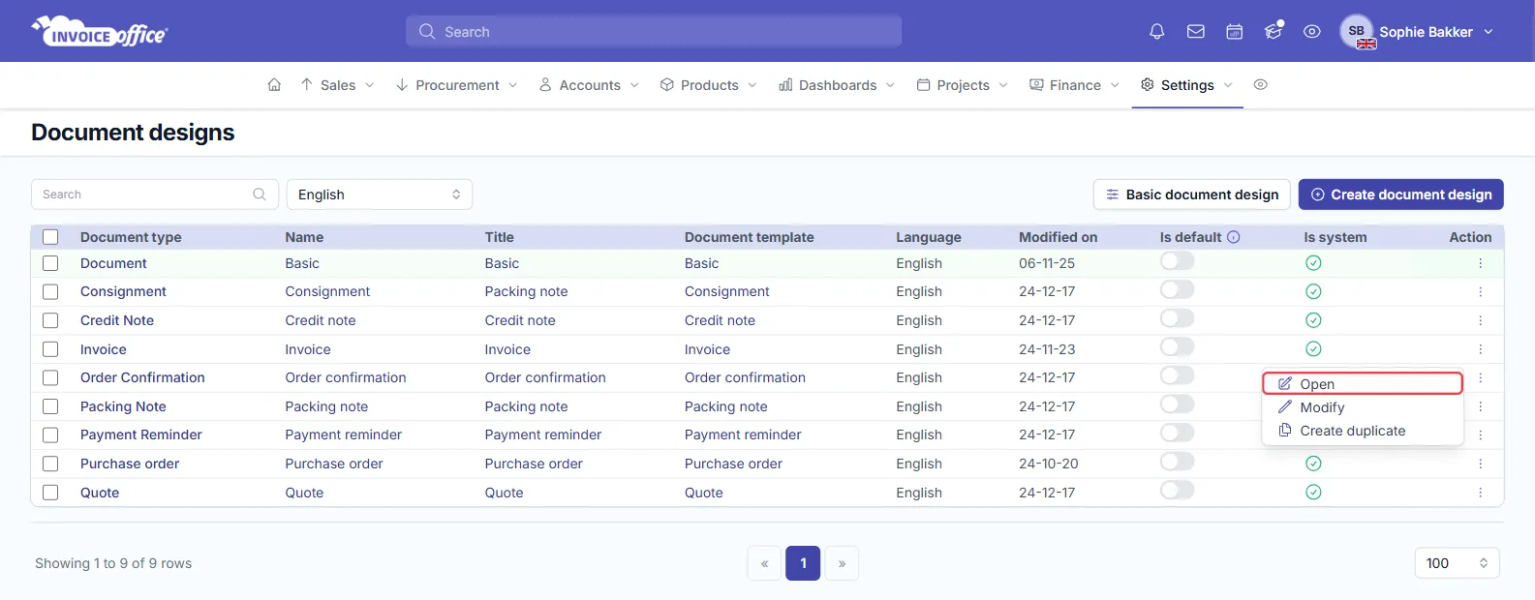Click the Payment Reminder document type link
Viewport: 1535px width, 600px height.
pos(141,435)
